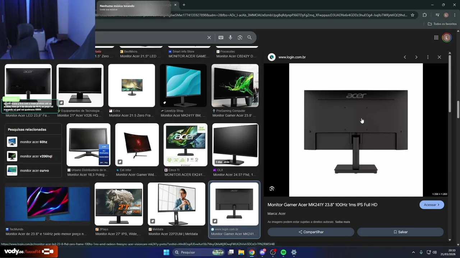Viewport: 460px width, 258px height.
Task: Open Equipamentos de Tecnologia monitor thumbnail
Action: point(80,85)
